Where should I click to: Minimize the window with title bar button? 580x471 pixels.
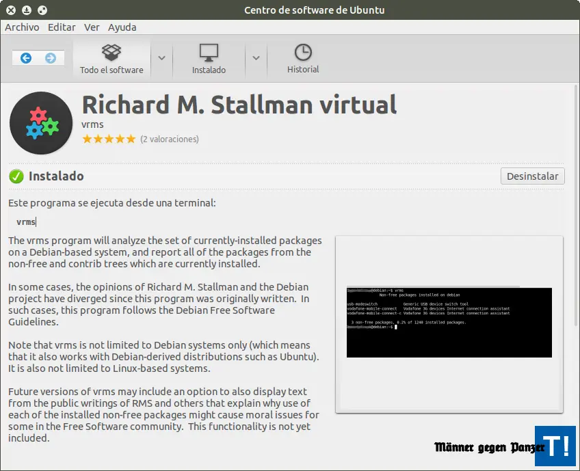click(x=27, y=10)
